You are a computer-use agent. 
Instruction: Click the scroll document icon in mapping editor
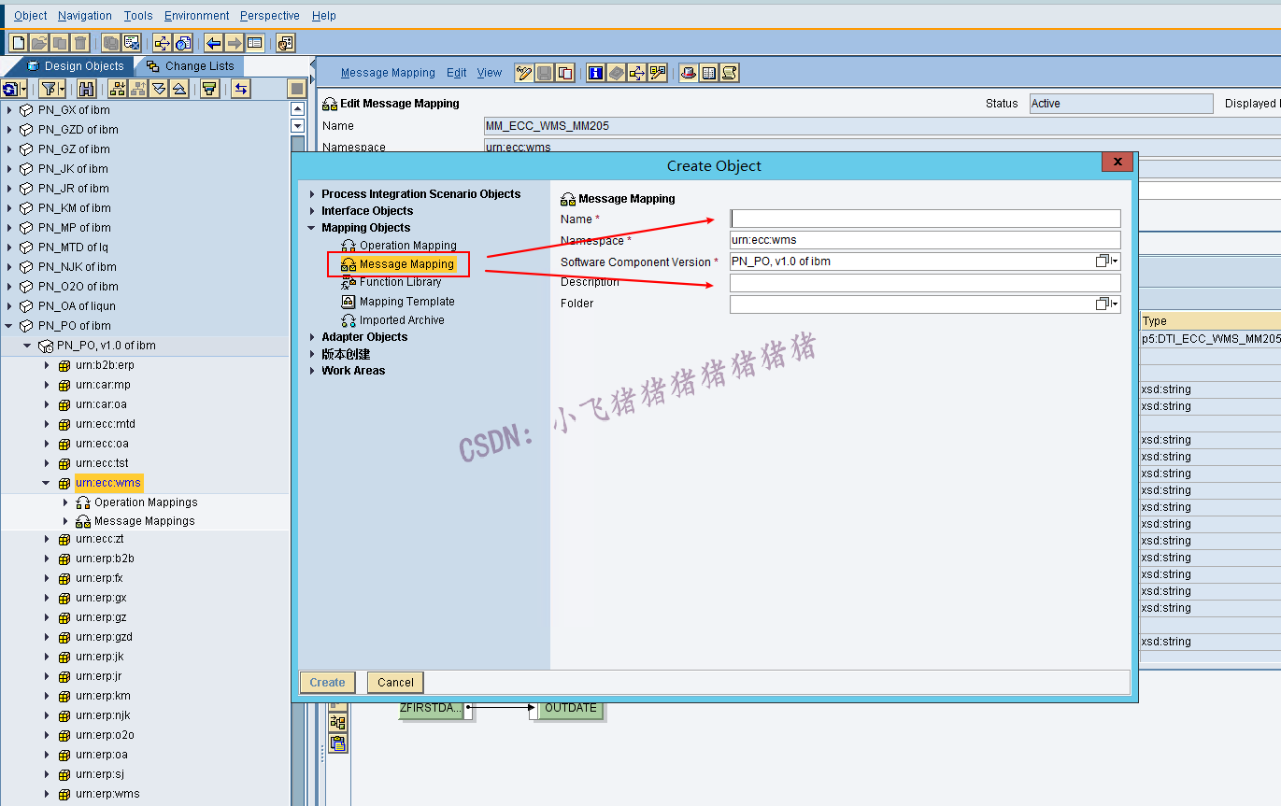click(730, 73)
